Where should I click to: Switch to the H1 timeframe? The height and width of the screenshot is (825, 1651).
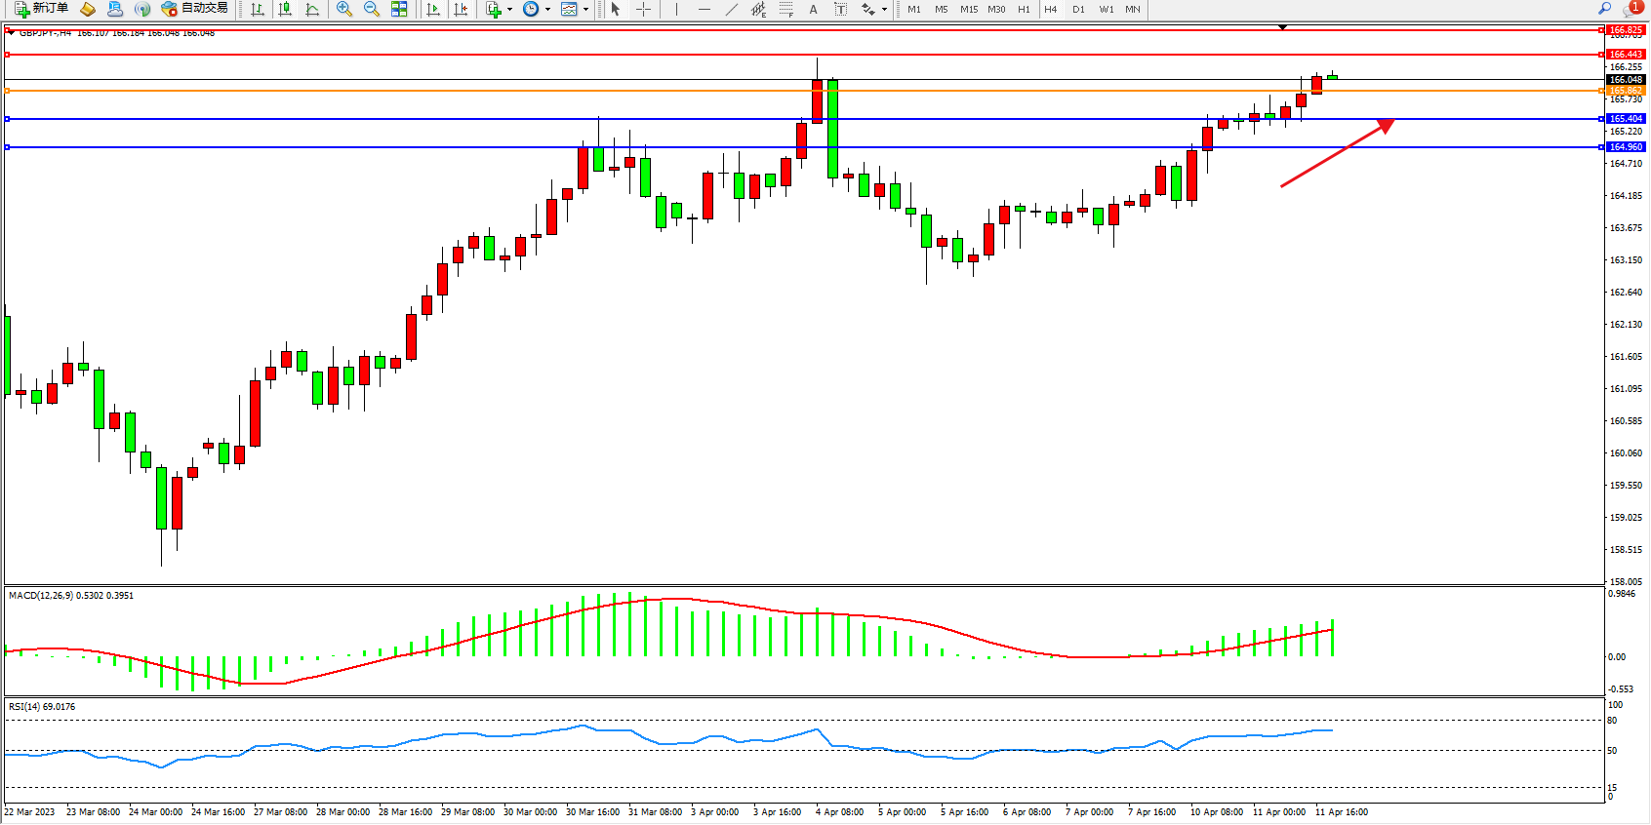pyautogui.click(x=1024, y=9)
